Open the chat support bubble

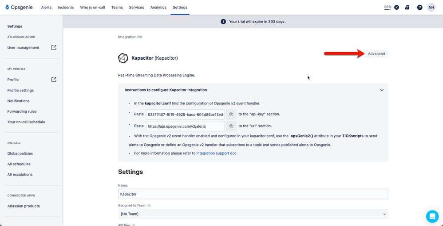(432, 216)
